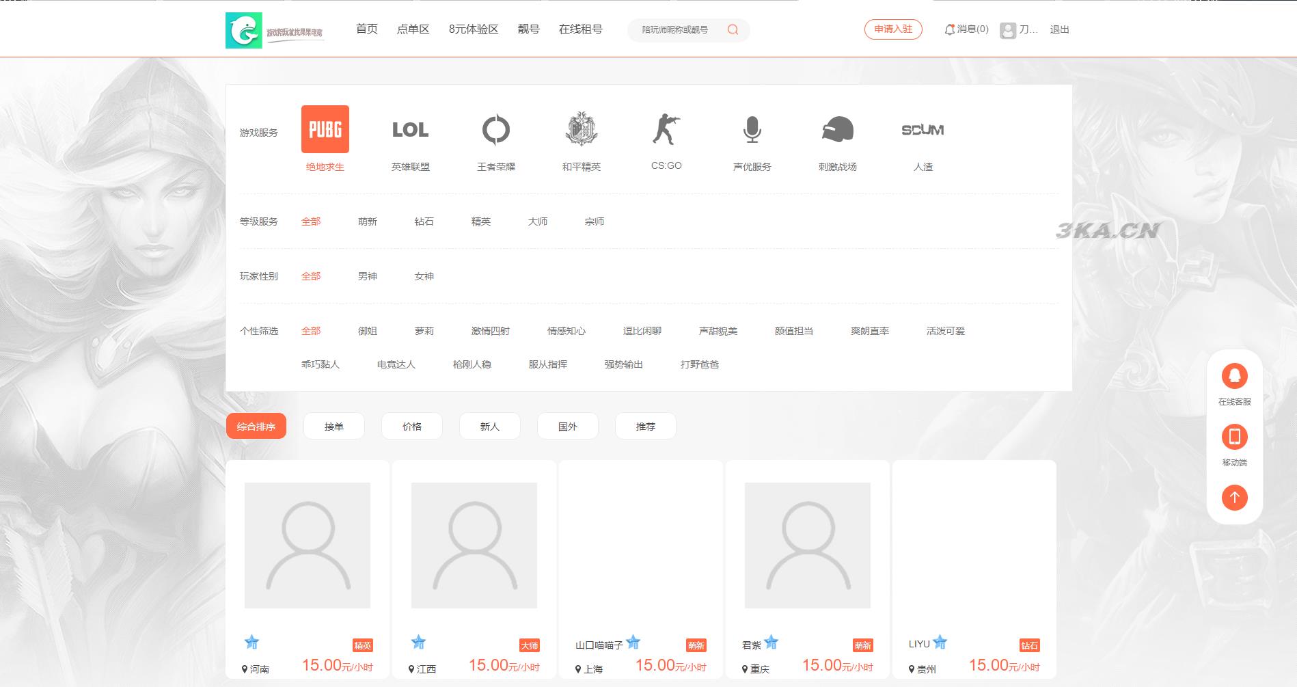
Task: Open 在线客服 online support icon
Action: click(1234, 376)
